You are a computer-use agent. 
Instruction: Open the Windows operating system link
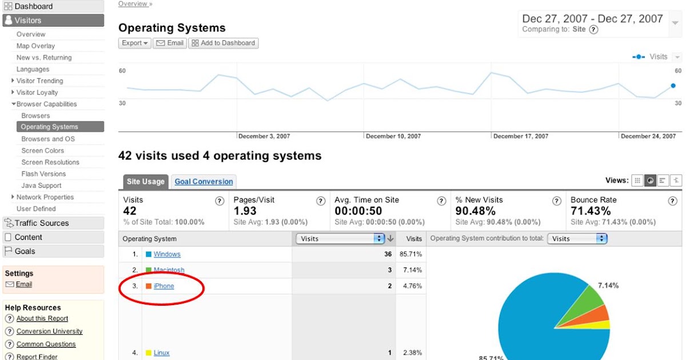pyautogui.click(x=167, y=254)
